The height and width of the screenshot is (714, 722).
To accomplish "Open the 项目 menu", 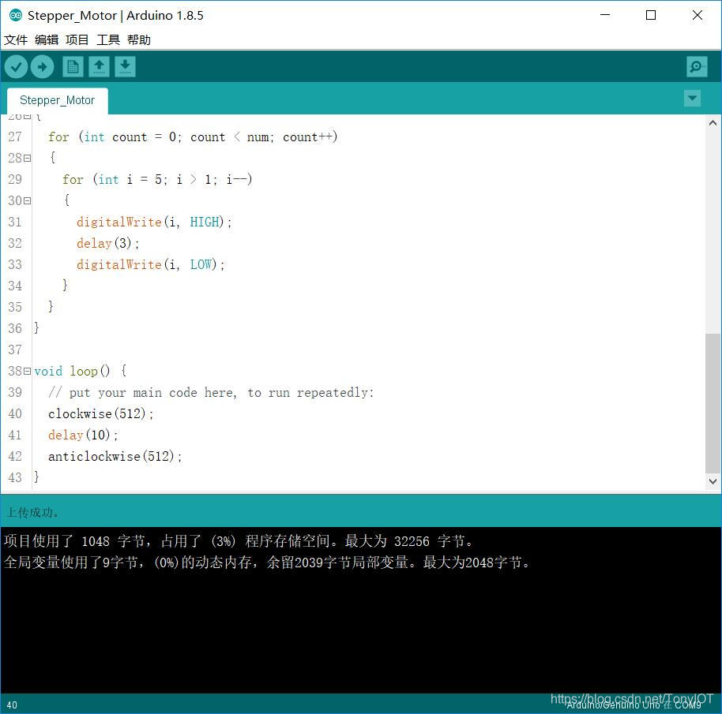I will 77,40.
